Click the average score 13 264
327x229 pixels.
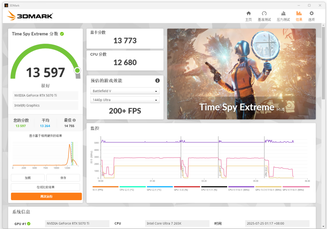[x=45, y=126]
